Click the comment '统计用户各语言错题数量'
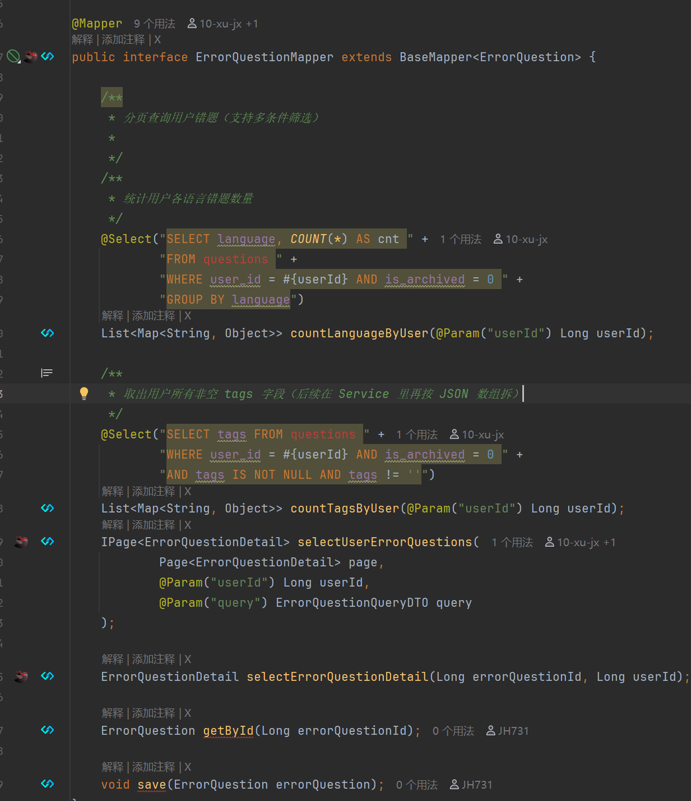This screenshot has height=801, width=691. [x=188, y=198]
